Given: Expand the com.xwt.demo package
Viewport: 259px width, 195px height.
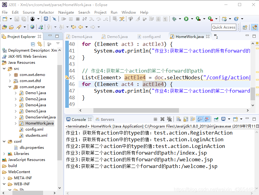Looking at the screenshot, I should pos(10,75).
